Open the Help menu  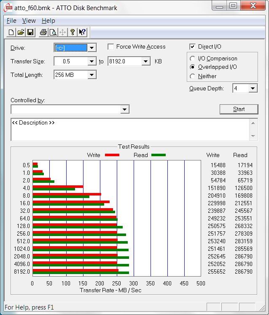[48, 21]
